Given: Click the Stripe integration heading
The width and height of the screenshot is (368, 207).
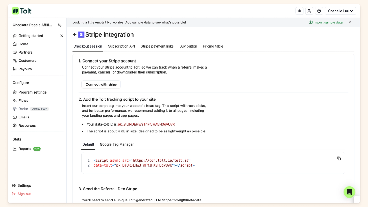Looking at the screenshot, I should coord(110,34).
